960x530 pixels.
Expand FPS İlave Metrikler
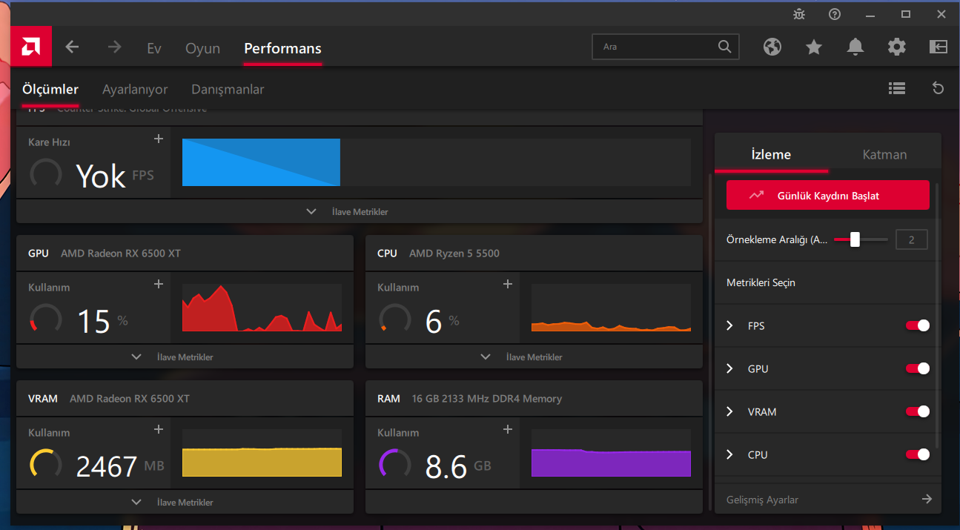[x=359, y=211]
